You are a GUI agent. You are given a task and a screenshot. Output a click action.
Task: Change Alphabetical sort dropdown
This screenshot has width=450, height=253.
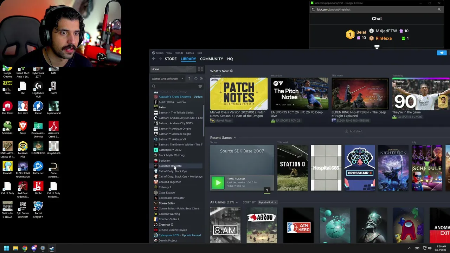(268, 202)
